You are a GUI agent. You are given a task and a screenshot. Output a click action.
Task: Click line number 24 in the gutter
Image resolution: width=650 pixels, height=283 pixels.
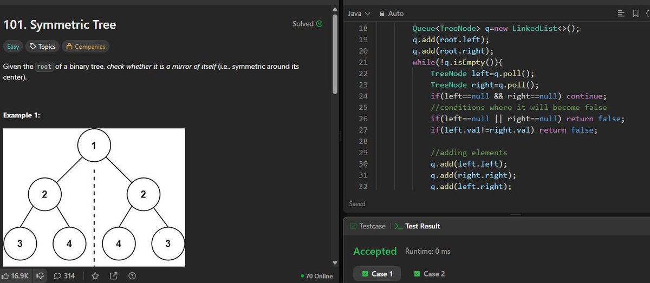(363, 96)
